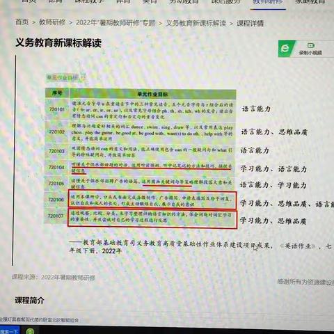
Task: Click the 语言能力 label beside row 720101
Action: pos(256,109)
